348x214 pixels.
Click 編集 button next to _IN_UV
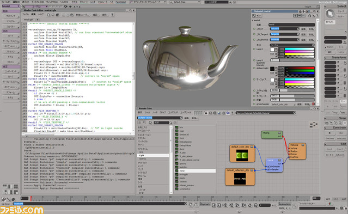pyautogui.click(x=303, y=29)
